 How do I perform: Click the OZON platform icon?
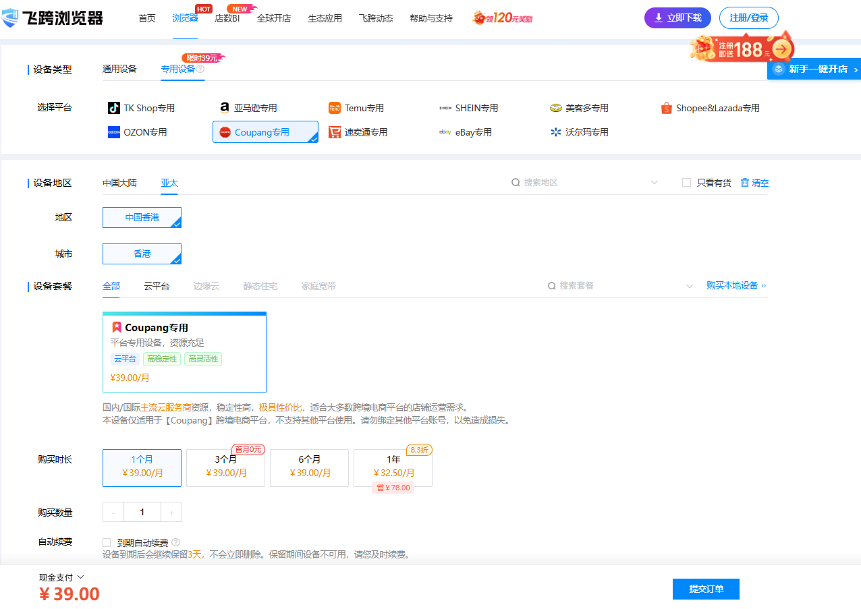114,132
